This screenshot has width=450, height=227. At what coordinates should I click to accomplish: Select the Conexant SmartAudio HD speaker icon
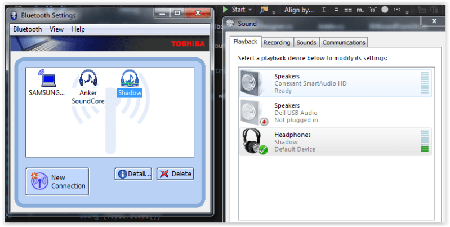[x=252, y=83]
